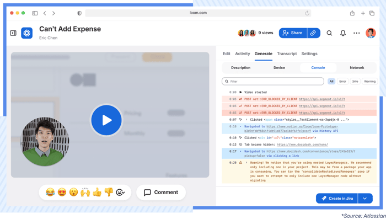React with the heart-eyes emoji
Viewport: 386px width, 219px height.
62,192
